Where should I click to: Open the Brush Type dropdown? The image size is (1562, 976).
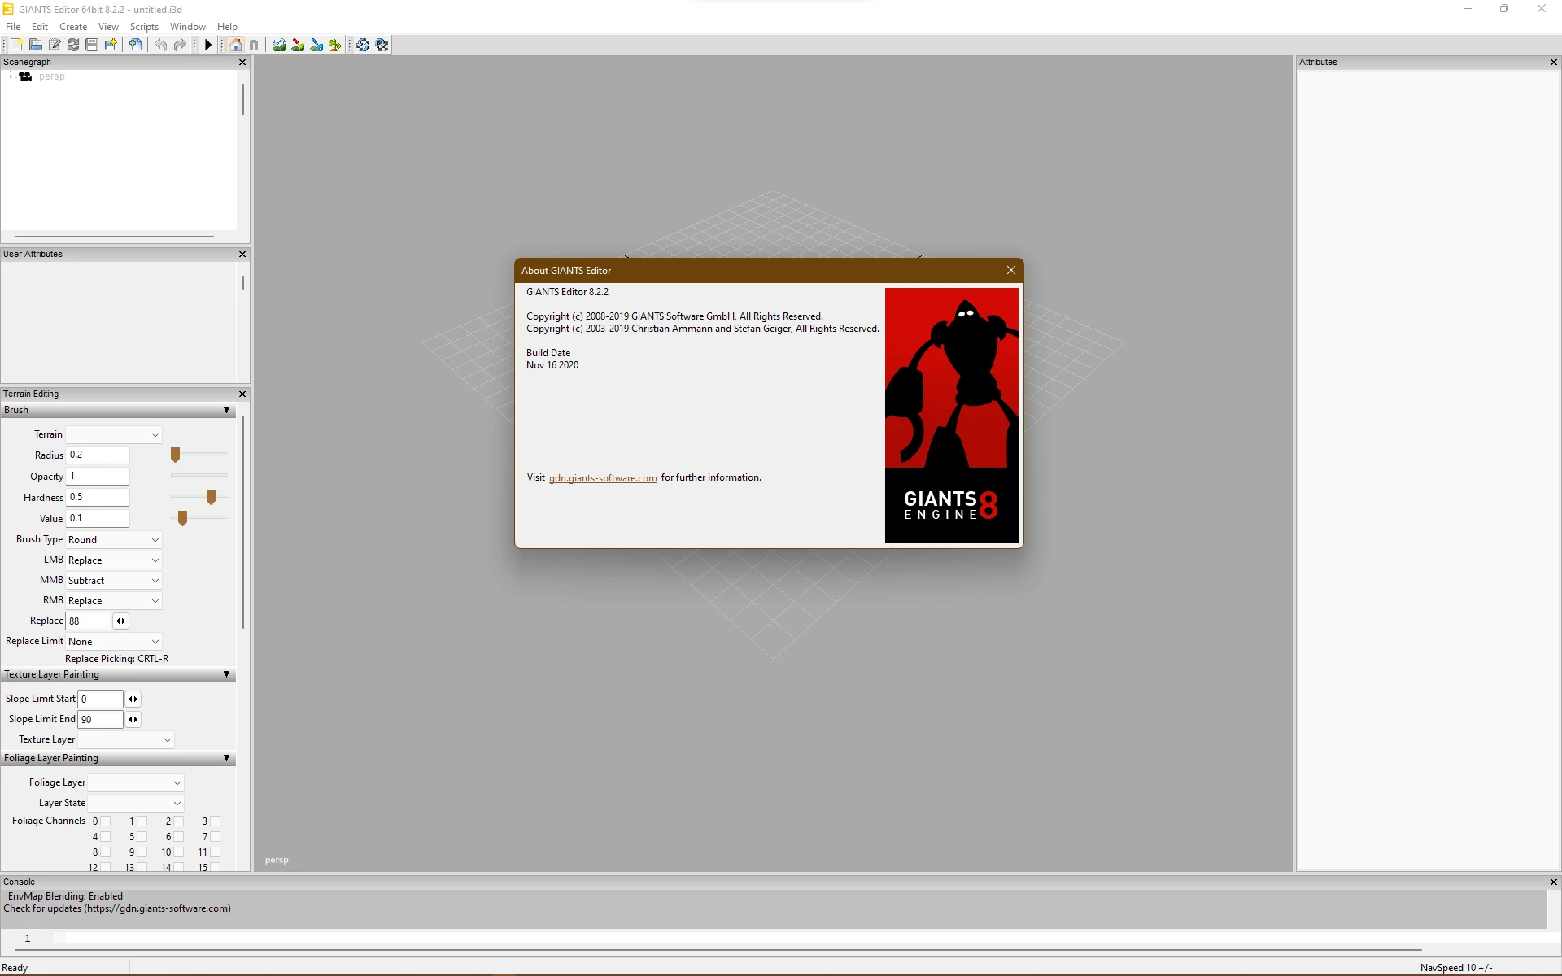tap(114, 540)
